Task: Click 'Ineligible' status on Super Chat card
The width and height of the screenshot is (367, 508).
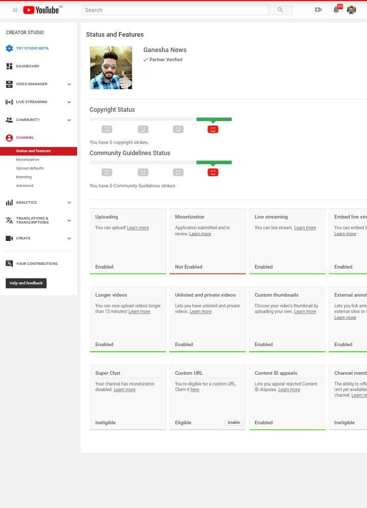Action: [x=105, y=423]
